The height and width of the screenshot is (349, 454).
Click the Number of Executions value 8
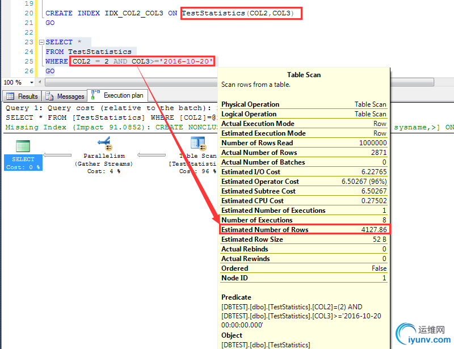384,220
